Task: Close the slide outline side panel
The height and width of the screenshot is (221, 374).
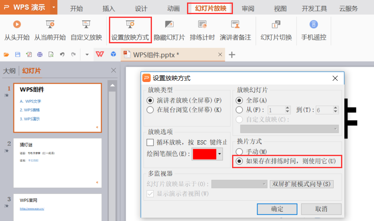Action: [114, 70]
